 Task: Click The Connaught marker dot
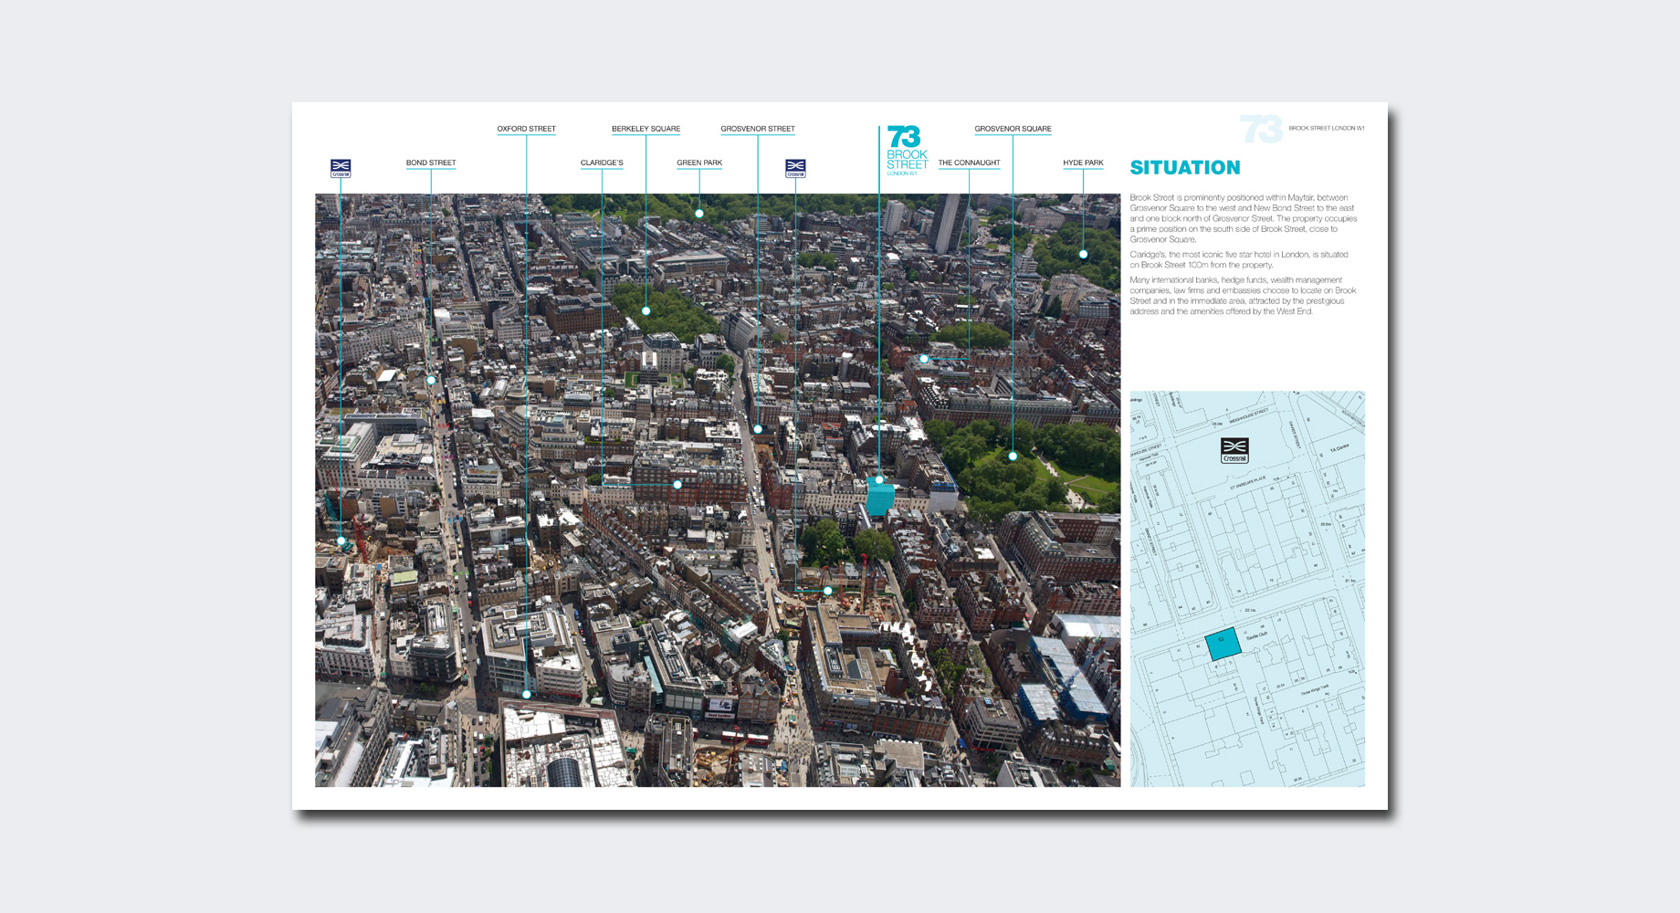[x=924, y=359]
